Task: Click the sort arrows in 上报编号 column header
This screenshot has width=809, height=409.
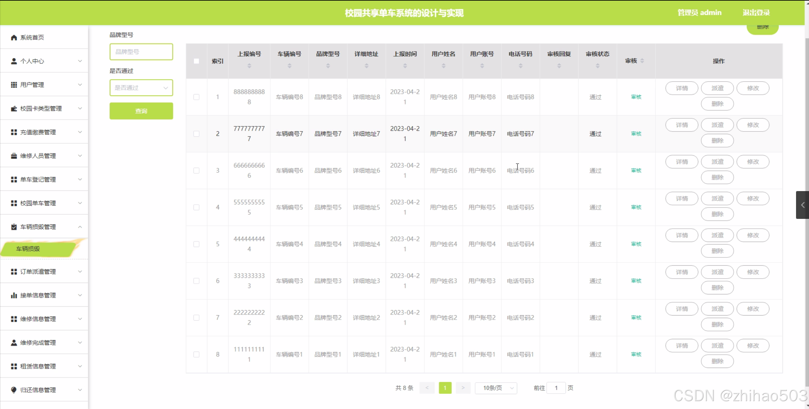Action: [x=249, y=66]
